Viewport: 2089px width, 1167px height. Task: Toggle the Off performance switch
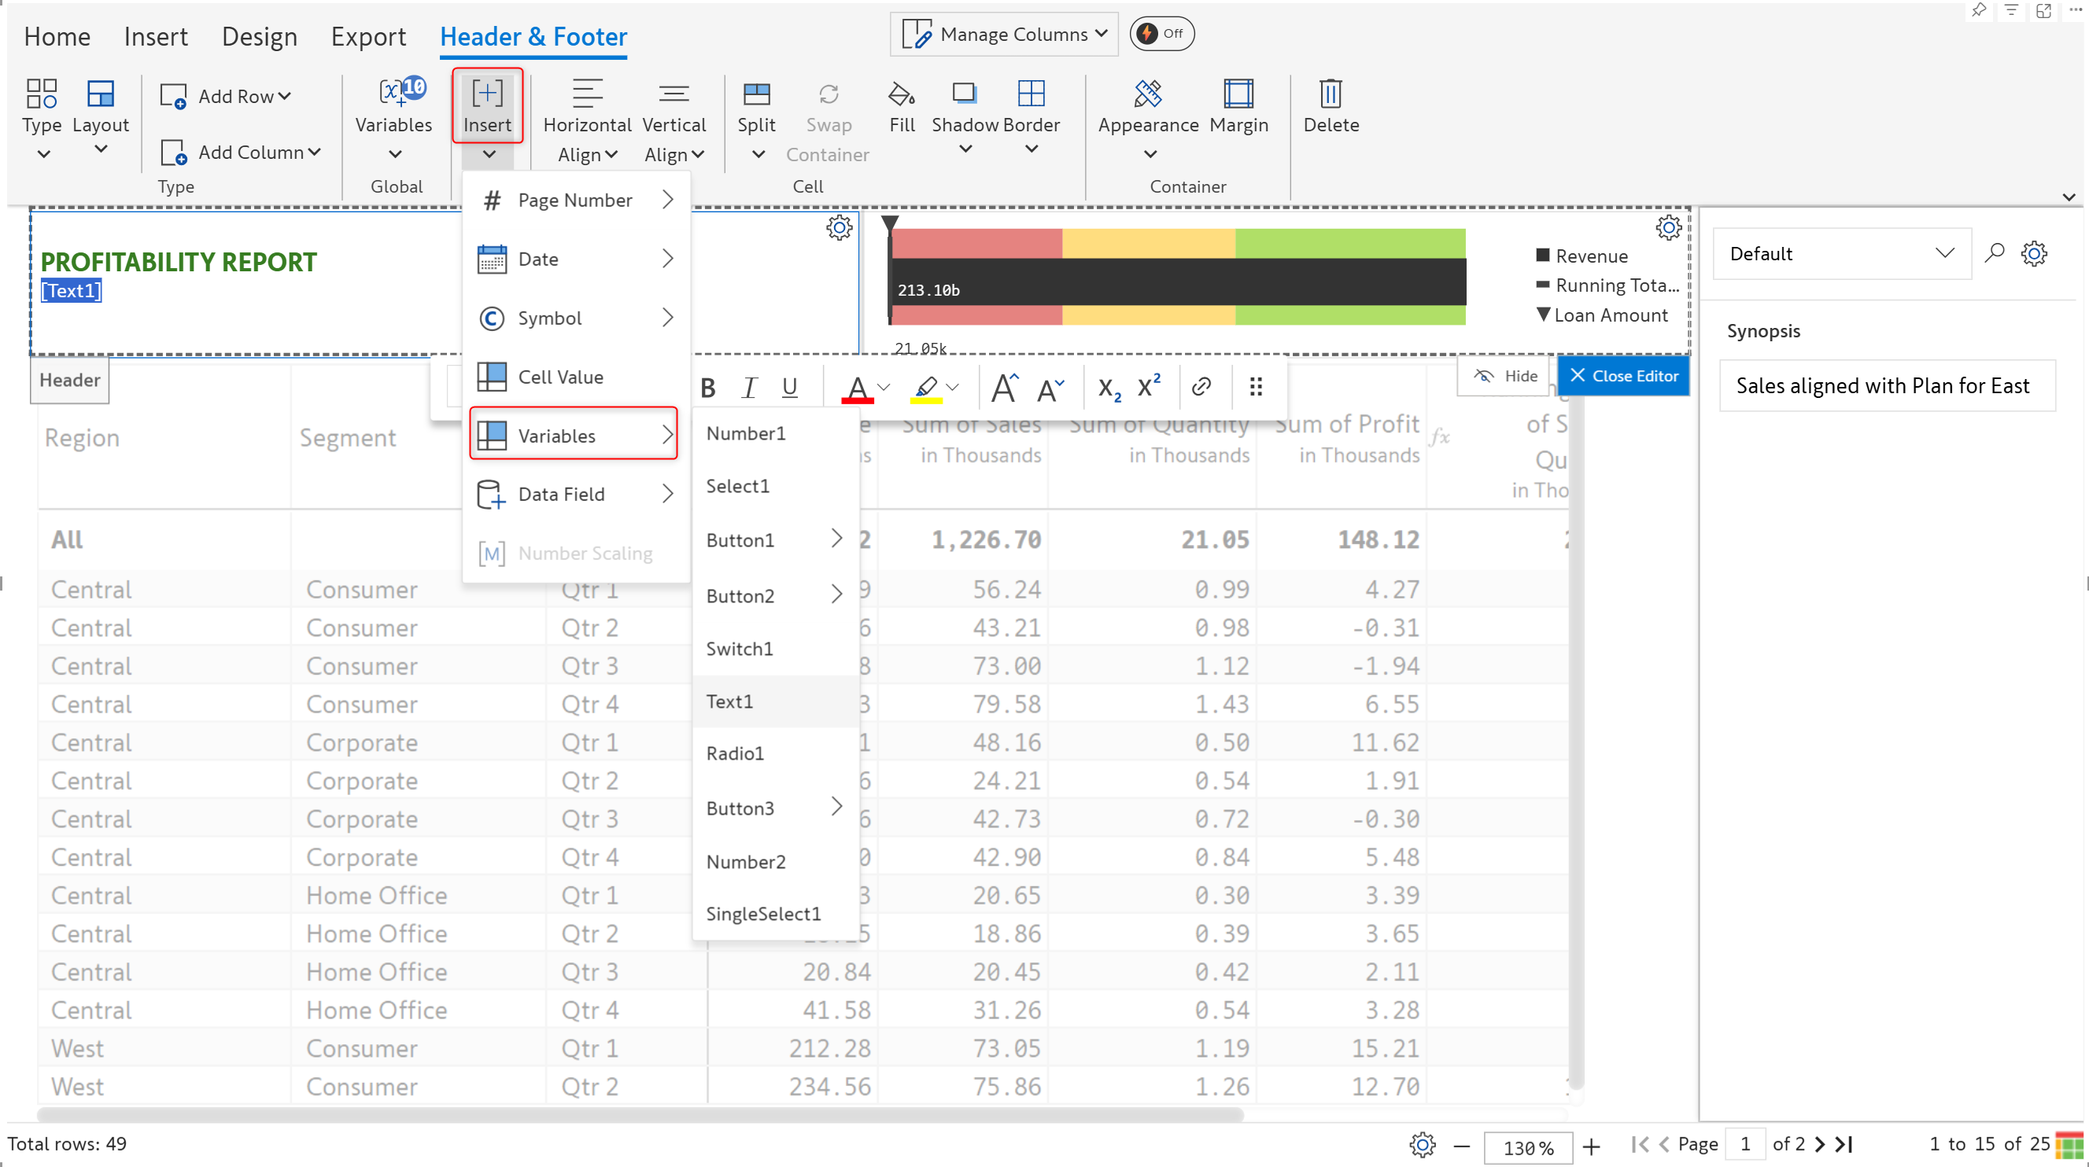1161,34
